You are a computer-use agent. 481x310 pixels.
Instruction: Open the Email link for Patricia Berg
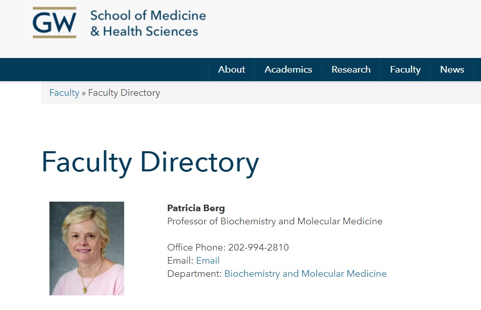pos(207,261)
